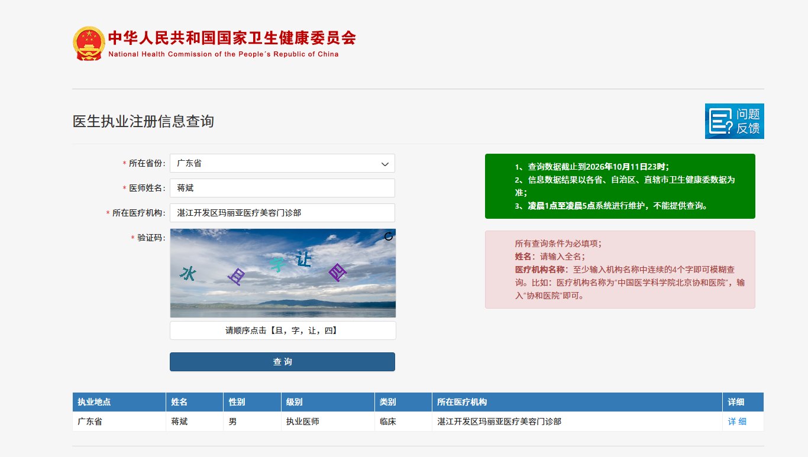Click the 查询 search button
This screenshot has width=808, height=457.
point(282,362)
